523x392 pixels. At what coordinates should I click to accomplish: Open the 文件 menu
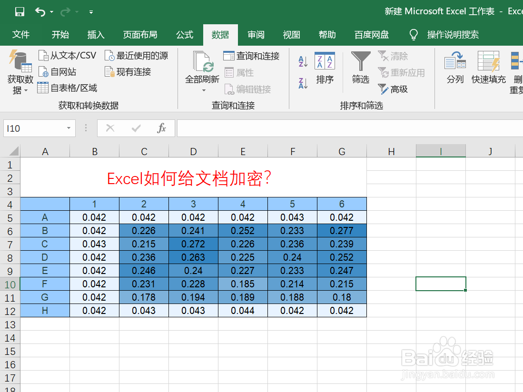(x=21, y=34)
